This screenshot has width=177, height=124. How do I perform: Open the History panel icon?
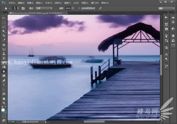click(166, 66)
